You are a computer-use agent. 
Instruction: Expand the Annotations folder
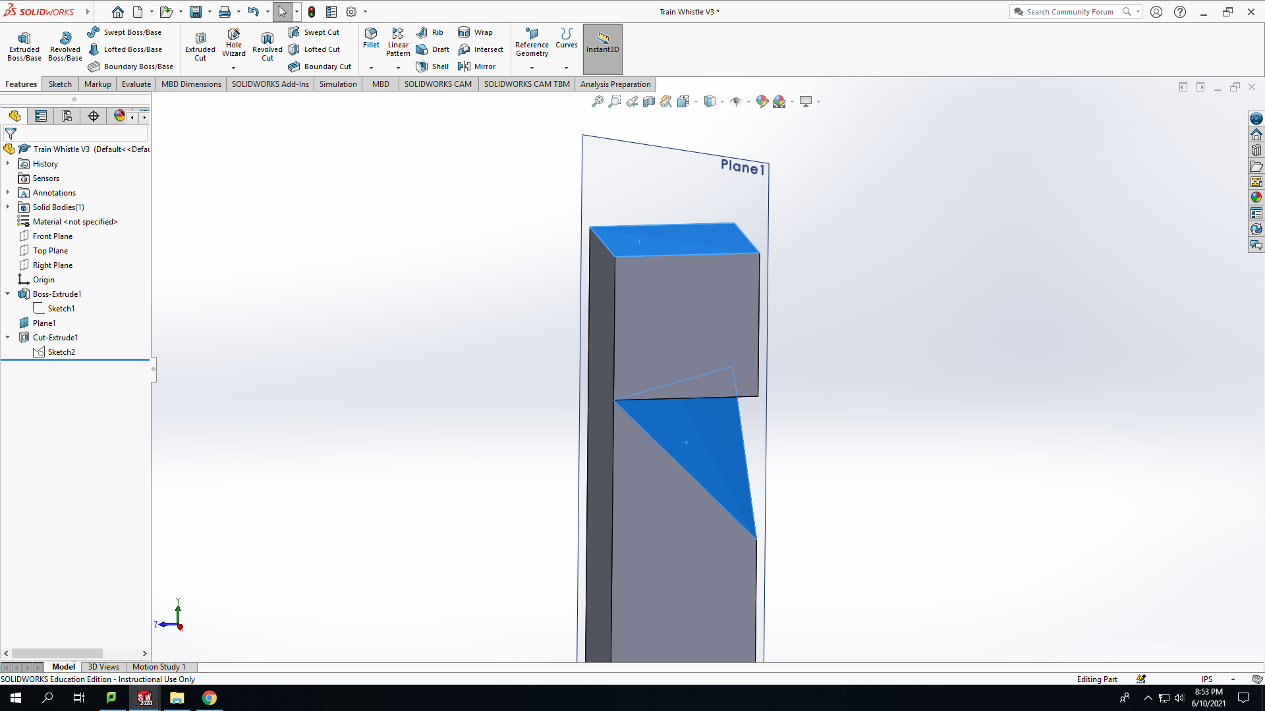pos(8,192)
